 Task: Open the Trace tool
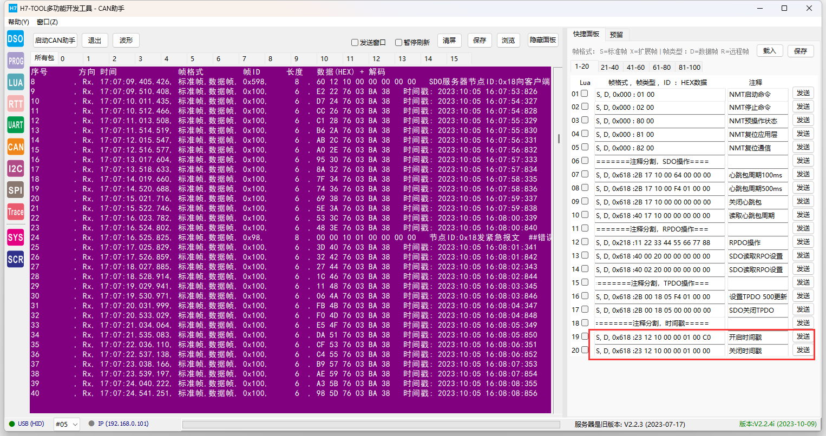[x=15, y=212]
